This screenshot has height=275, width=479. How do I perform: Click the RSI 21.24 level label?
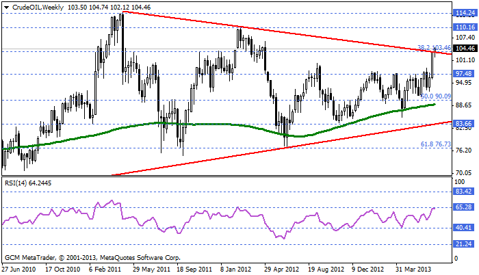(465, 244)
